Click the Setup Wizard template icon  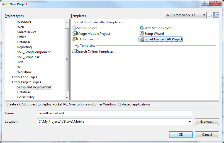pyautogui.click(x=142, y=34)
